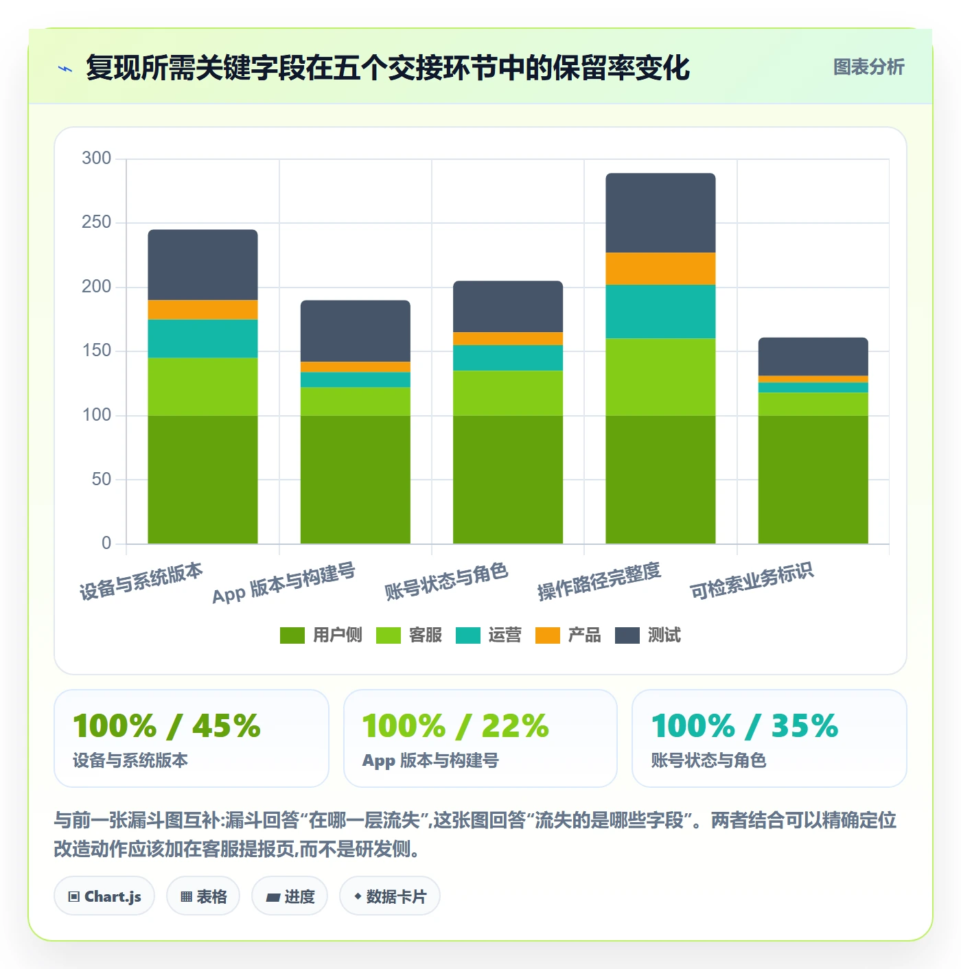Click the lightning bolt icon beside the title
This screenshot has height=969, width=961.
[65, 69]
